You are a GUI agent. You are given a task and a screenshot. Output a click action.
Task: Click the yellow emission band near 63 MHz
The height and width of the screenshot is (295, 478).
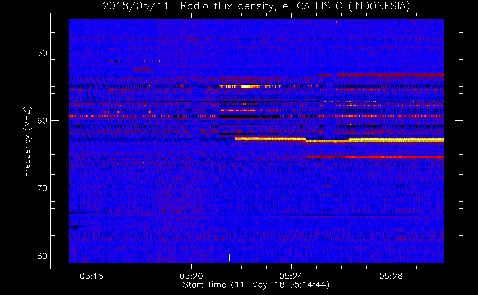point(339,140)
